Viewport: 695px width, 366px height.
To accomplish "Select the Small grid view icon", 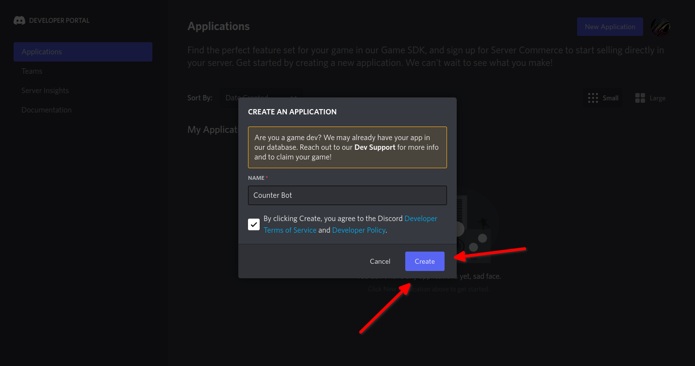I will 593,98.
